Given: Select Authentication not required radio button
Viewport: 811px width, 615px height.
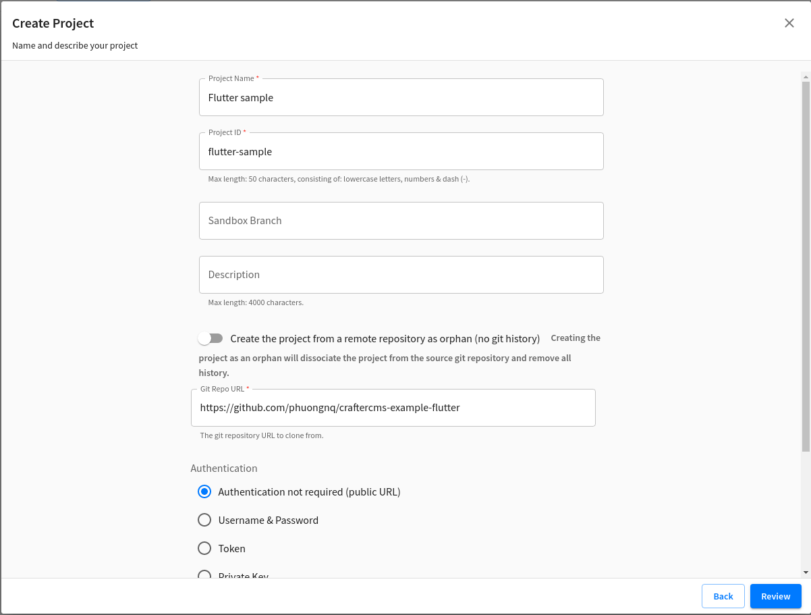Looking at the screenshot, I should tap(204, 492).
